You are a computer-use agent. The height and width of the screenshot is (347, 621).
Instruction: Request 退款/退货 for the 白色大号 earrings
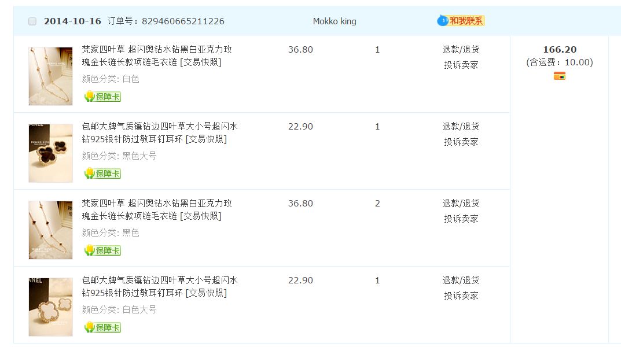point(461,280)
